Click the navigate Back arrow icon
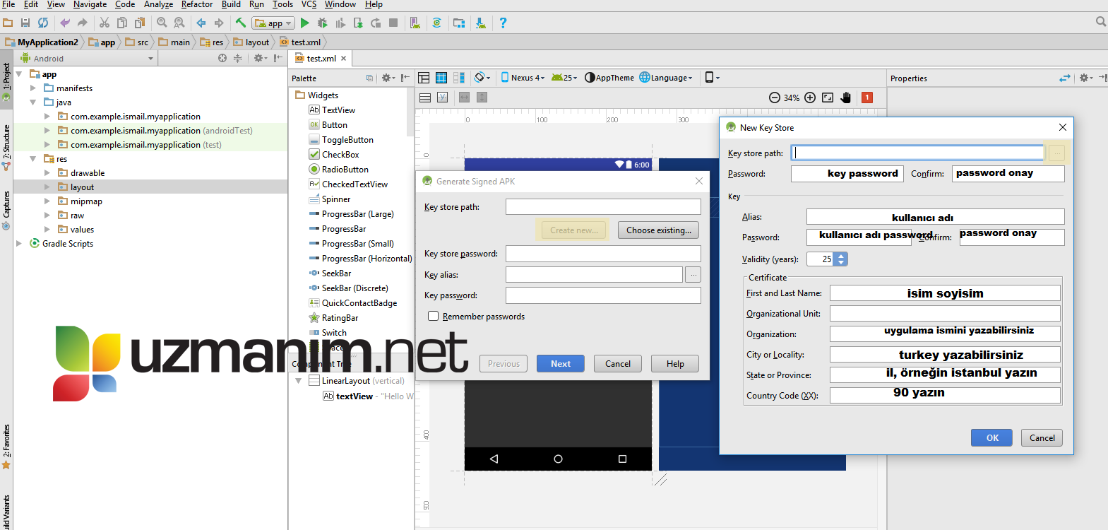Viewport: 1108px width, 530px height. pos(201,23)
